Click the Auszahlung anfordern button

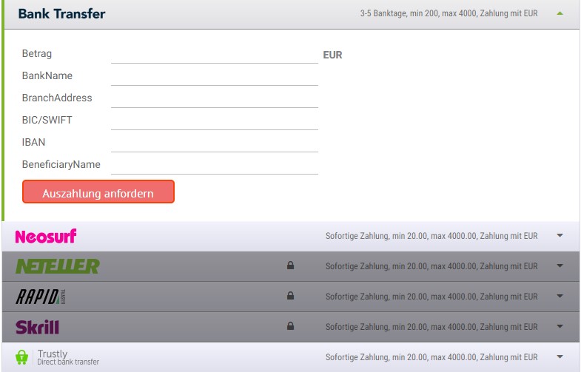[98, 192]
